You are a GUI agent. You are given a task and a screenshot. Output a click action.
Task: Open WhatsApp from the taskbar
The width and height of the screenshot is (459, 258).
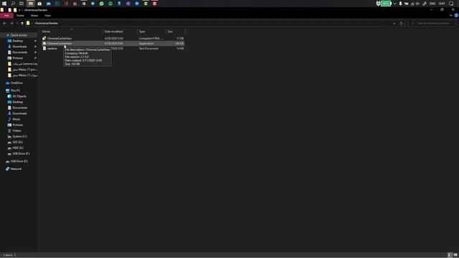[102, 4]
